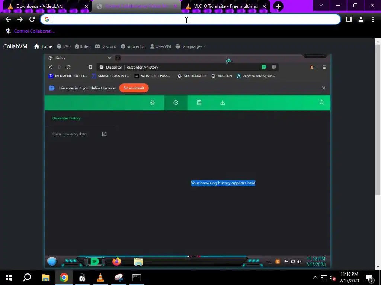Open Windows Start menu
This screenshot has width=381, height=285.
(9, 278)
